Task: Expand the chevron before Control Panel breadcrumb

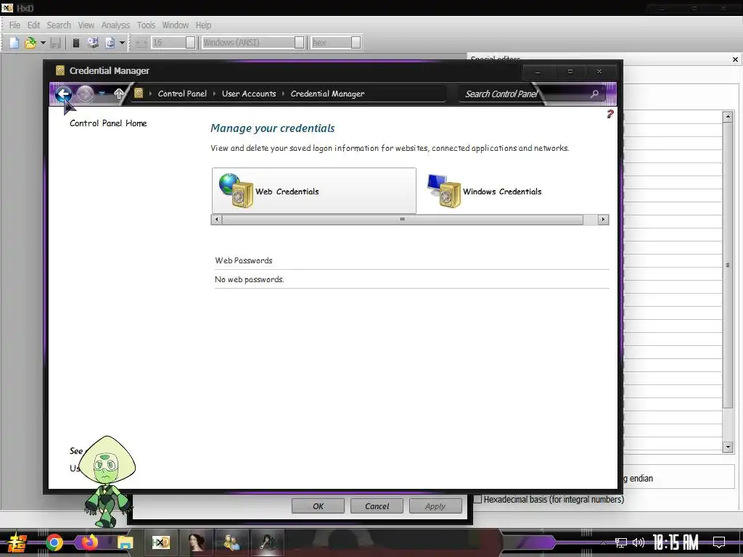Action: coord(151,94)
